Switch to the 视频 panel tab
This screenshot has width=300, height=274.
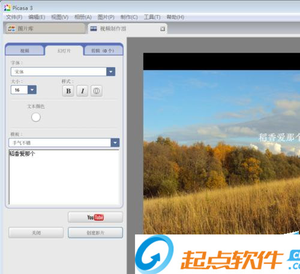(25, 50)
